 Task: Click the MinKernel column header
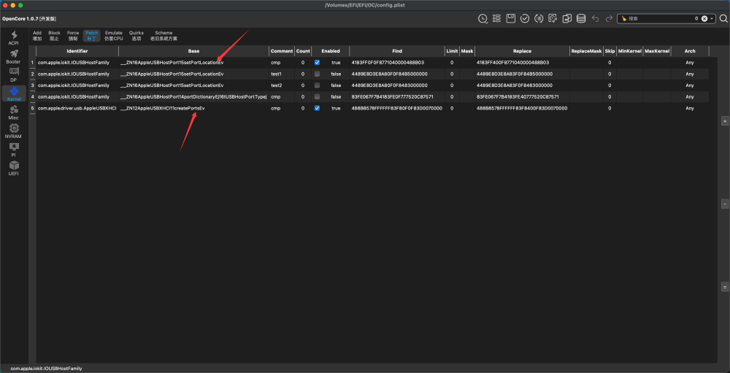629,51
